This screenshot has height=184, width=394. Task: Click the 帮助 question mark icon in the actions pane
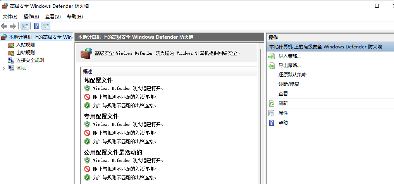point(272,123)
